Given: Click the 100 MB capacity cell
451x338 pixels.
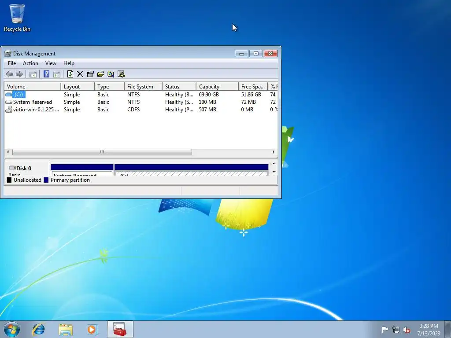Looking at the screenshot, I should (x=207, y=102).
